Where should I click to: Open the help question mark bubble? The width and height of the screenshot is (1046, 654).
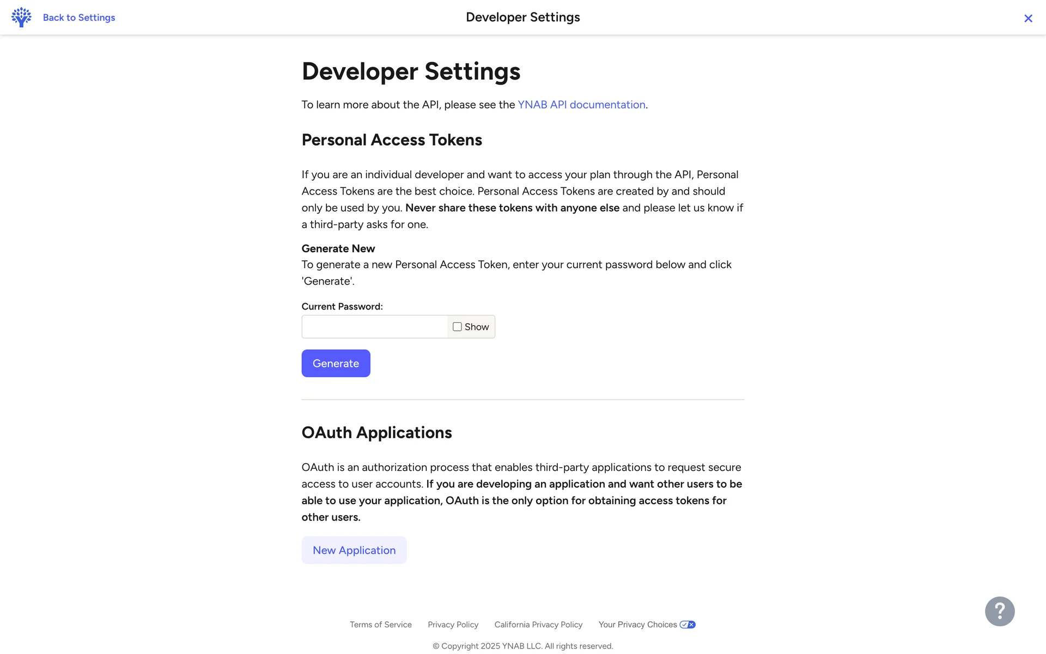1000,611
